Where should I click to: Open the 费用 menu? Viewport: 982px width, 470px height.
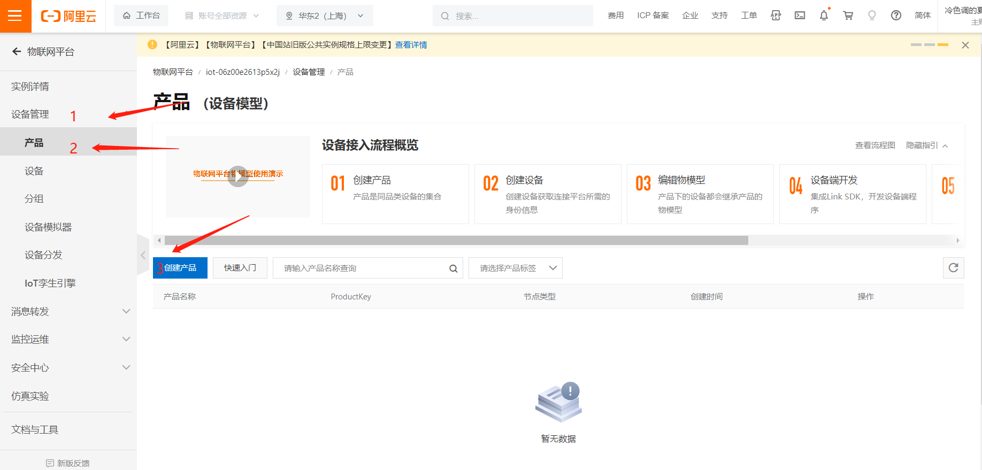[616, 16]
